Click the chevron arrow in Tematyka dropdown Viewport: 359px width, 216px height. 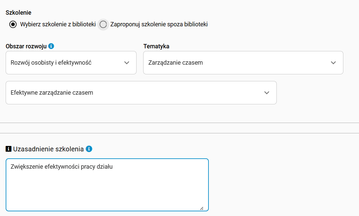pyautogui.click(x=333, y=63)
